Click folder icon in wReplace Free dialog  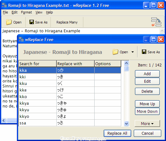point(115,52)
